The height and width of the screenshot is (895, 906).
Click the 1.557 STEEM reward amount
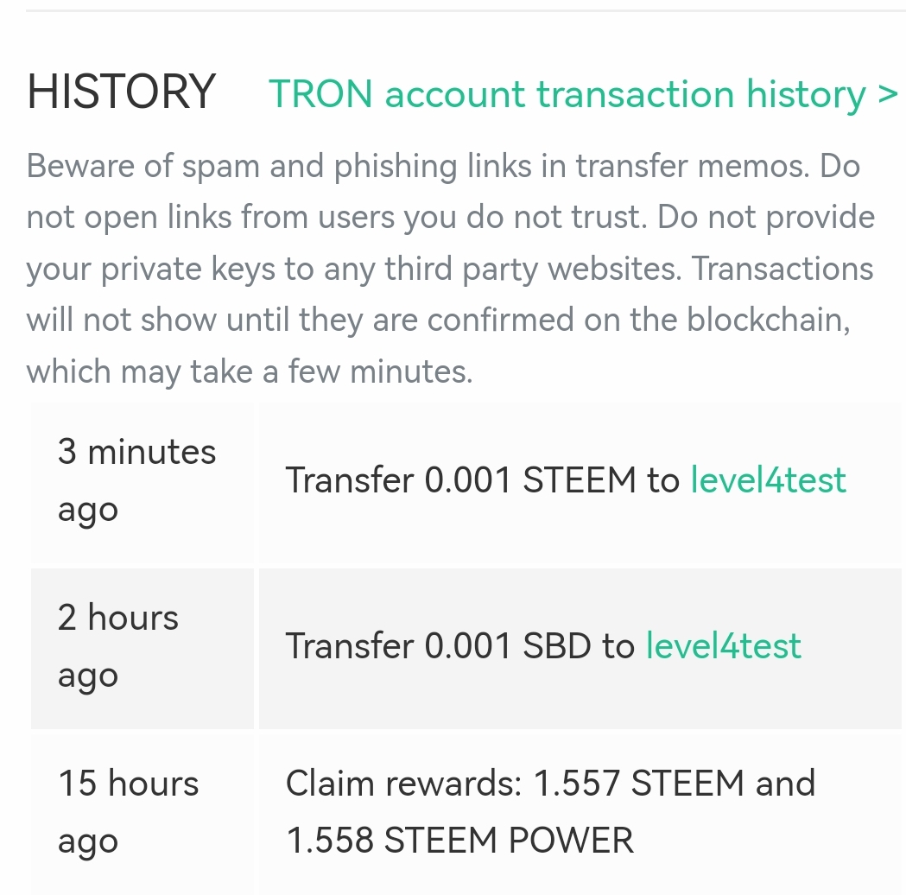(638, 784)
